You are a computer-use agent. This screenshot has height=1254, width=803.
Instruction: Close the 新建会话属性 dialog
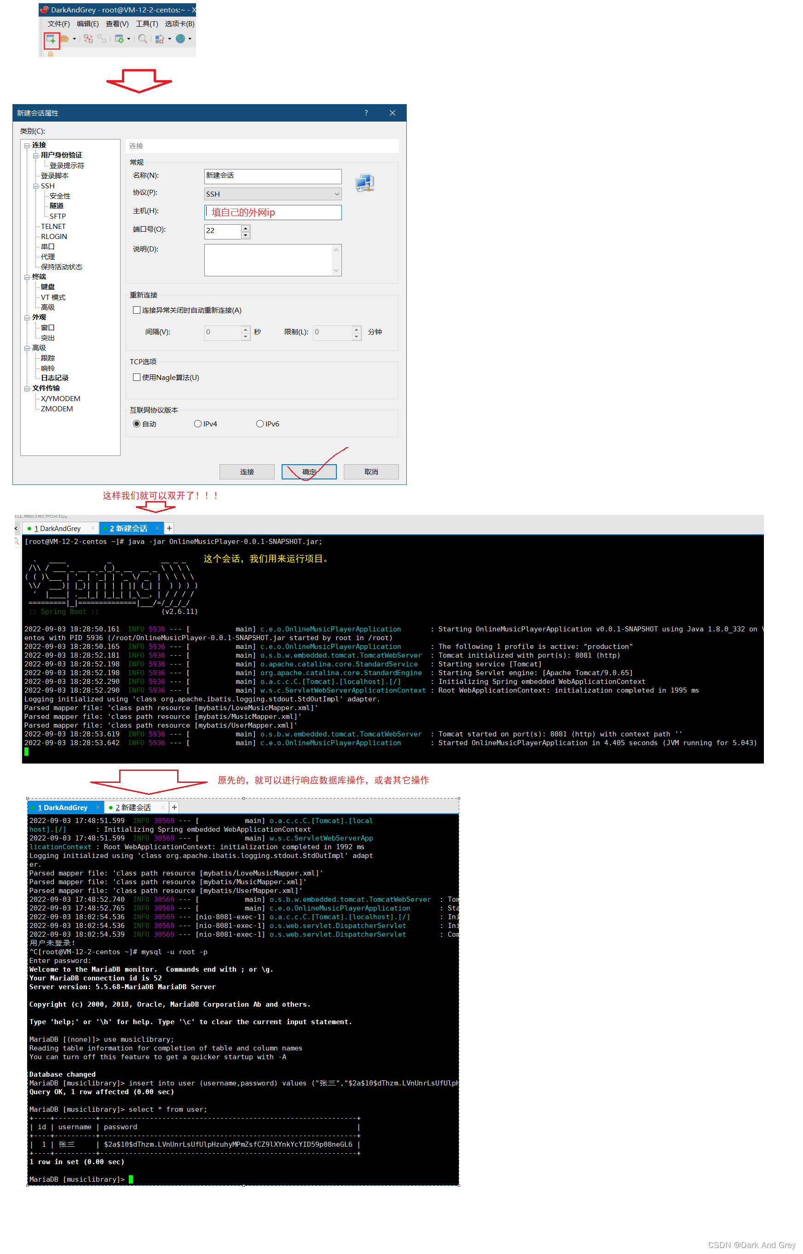click(393, 113)
